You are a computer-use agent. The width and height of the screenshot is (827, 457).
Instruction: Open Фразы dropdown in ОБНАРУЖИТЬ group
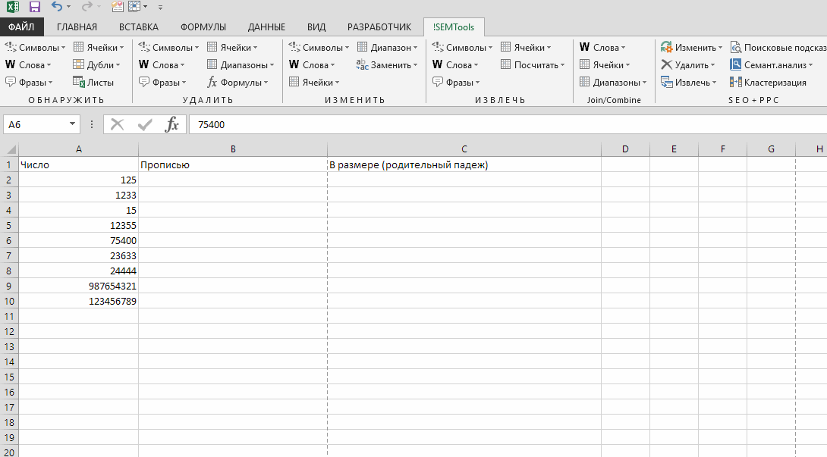[30, 83]
